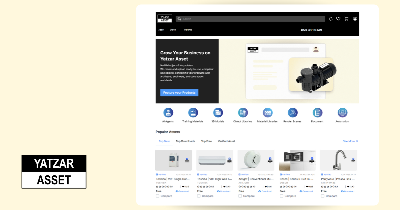Open the user profile icon
Viewport: 400px width, 210px height.
tap(355, 19)
